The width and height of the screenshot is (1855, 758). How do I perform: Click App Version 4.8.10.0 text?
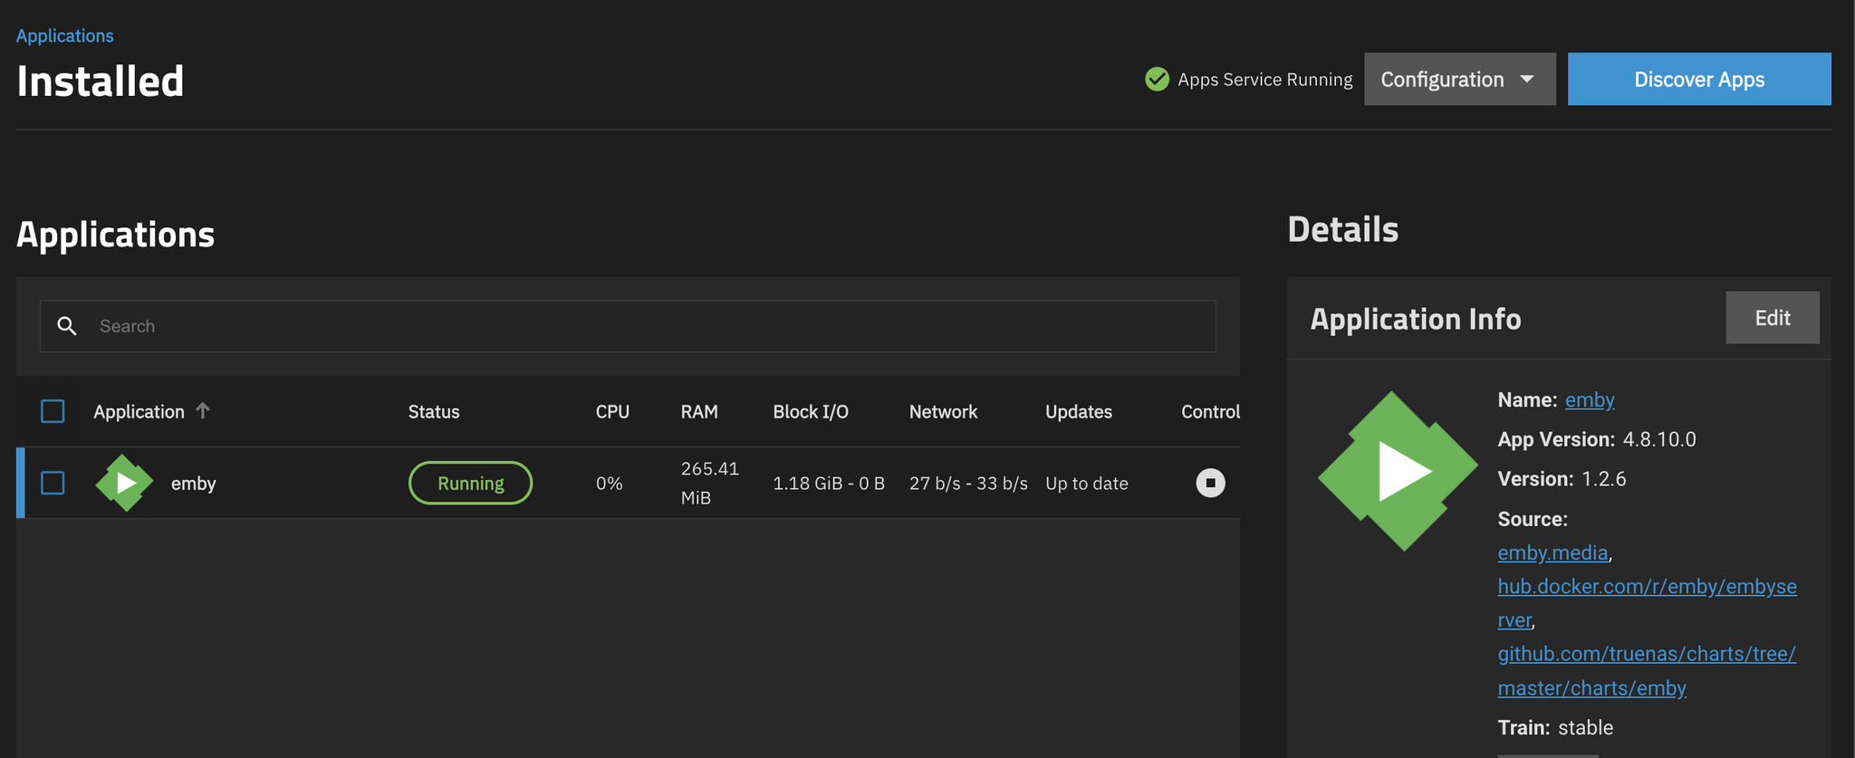click(x=1597, y=439)
